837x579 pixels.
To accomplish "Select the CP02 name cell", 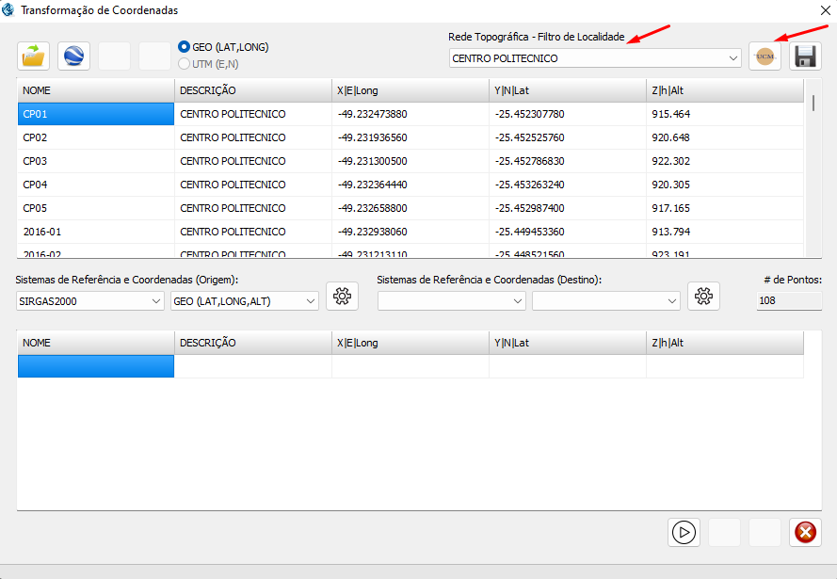I will click(x=95, y=137).
